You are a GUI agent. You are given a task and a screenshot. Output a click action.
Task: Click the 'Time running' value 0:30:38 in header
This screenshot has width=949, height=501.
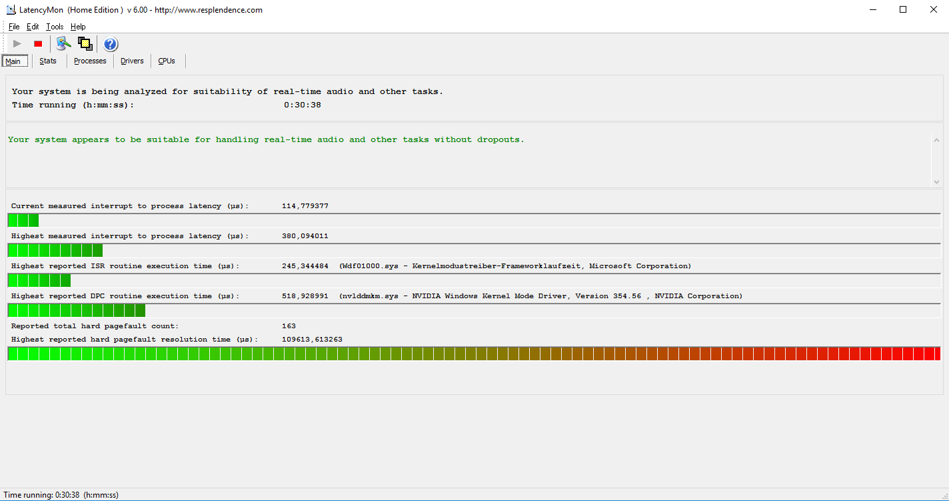pos(303,105)
